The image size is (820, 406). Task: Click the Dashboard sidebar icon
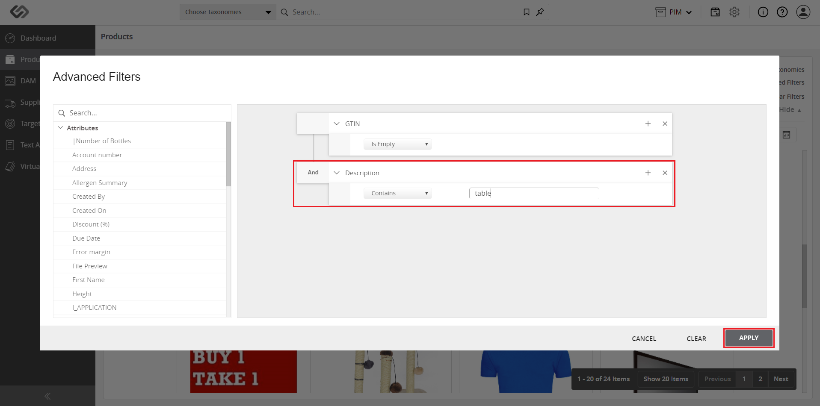pos(10,38)
